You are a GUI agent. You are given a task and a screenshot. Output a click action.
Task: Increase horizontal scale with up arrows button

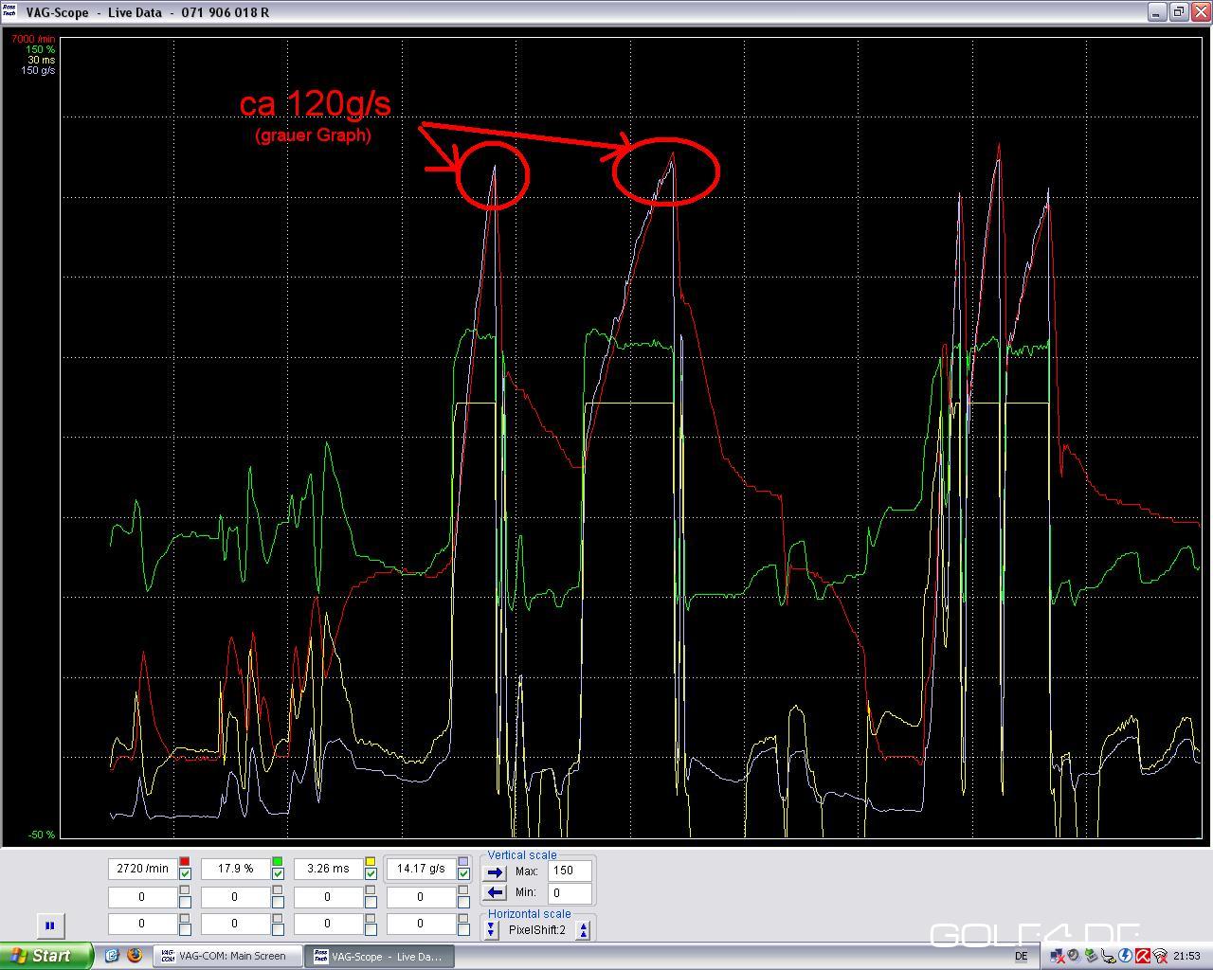pos(584,930)
